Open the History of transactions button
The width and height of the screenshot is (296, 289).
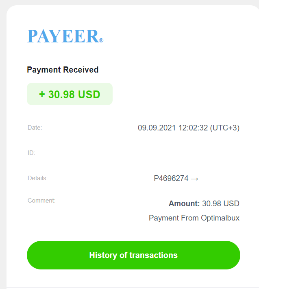pos(133,255)
